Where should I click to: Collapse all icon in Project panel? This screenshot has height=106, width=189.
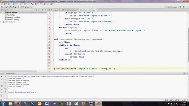(x=39, y=10)
